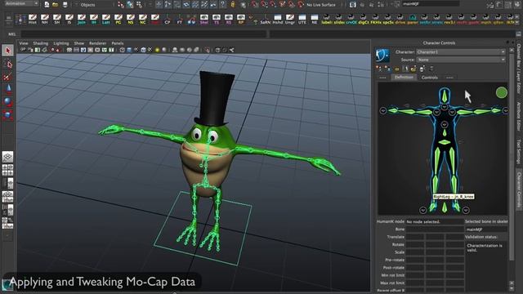This screenshot has height=294, width=523.
Task: Switch to four-view panel layout
Action: click(7, 170)
